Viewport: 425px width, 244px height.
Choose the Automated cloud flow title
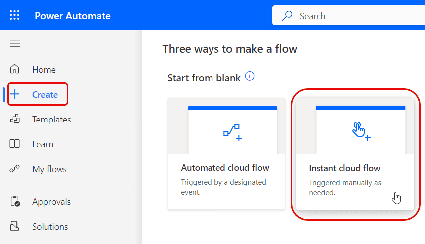click(x=225, y=168)
